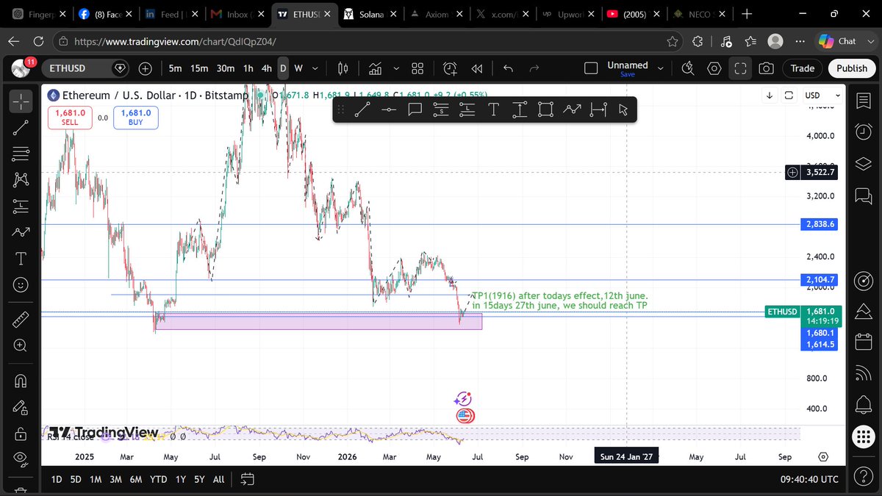Image resolution: width=882 pixels, height=496 pixels.
Task: Choose the YTD date range tab
Action: pos(158,479)
